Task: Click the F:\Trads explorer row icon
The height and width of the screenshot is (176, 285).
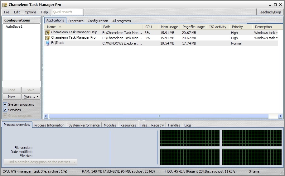Action: pos(47,43)
